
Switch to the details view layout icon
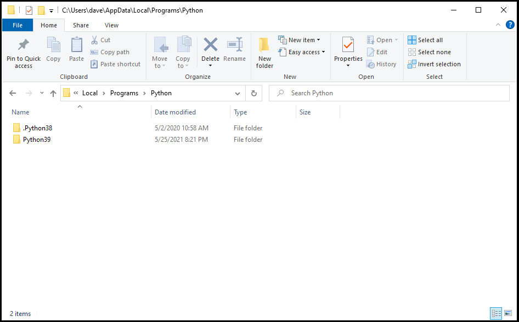point(496,313)
